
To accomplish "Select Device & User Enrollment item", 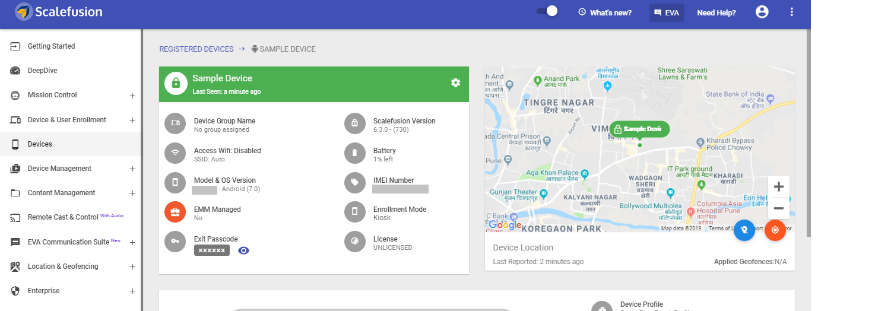I will 66,120.
